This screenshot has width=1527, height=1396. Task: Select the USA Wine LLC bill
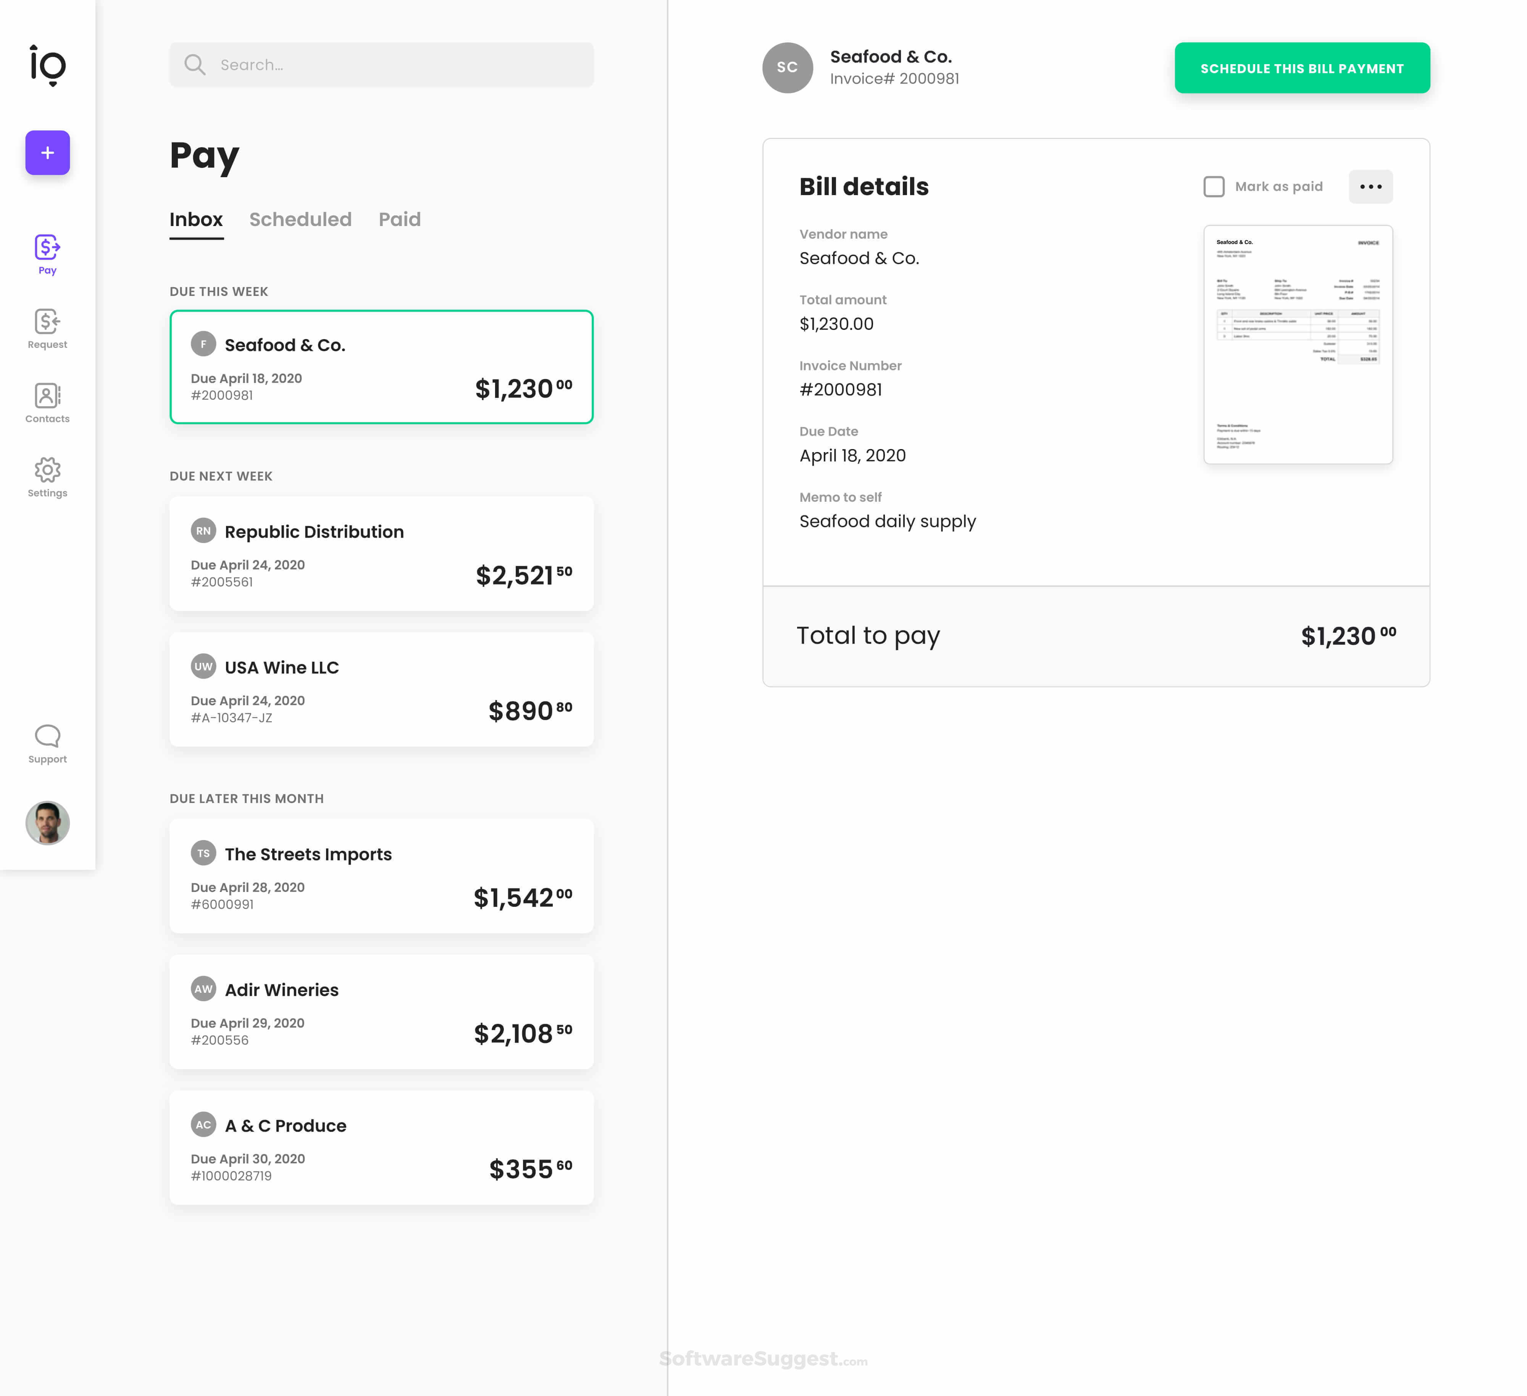coord(381,689)
